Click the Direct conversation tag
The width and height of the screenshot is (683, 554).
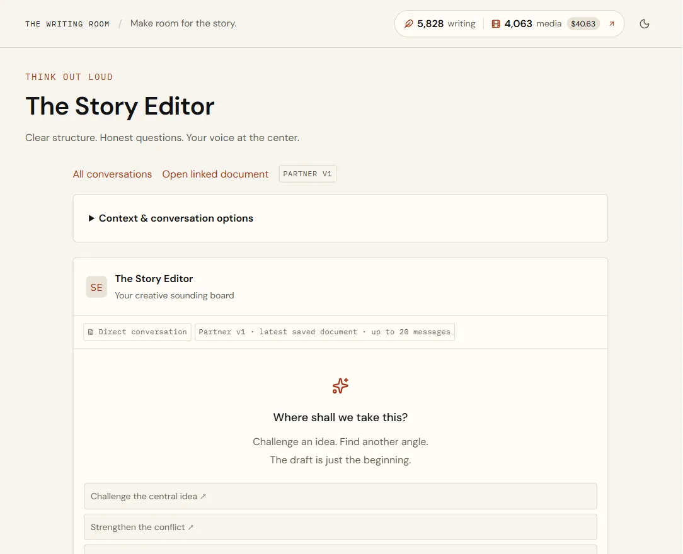click(137, 332)
